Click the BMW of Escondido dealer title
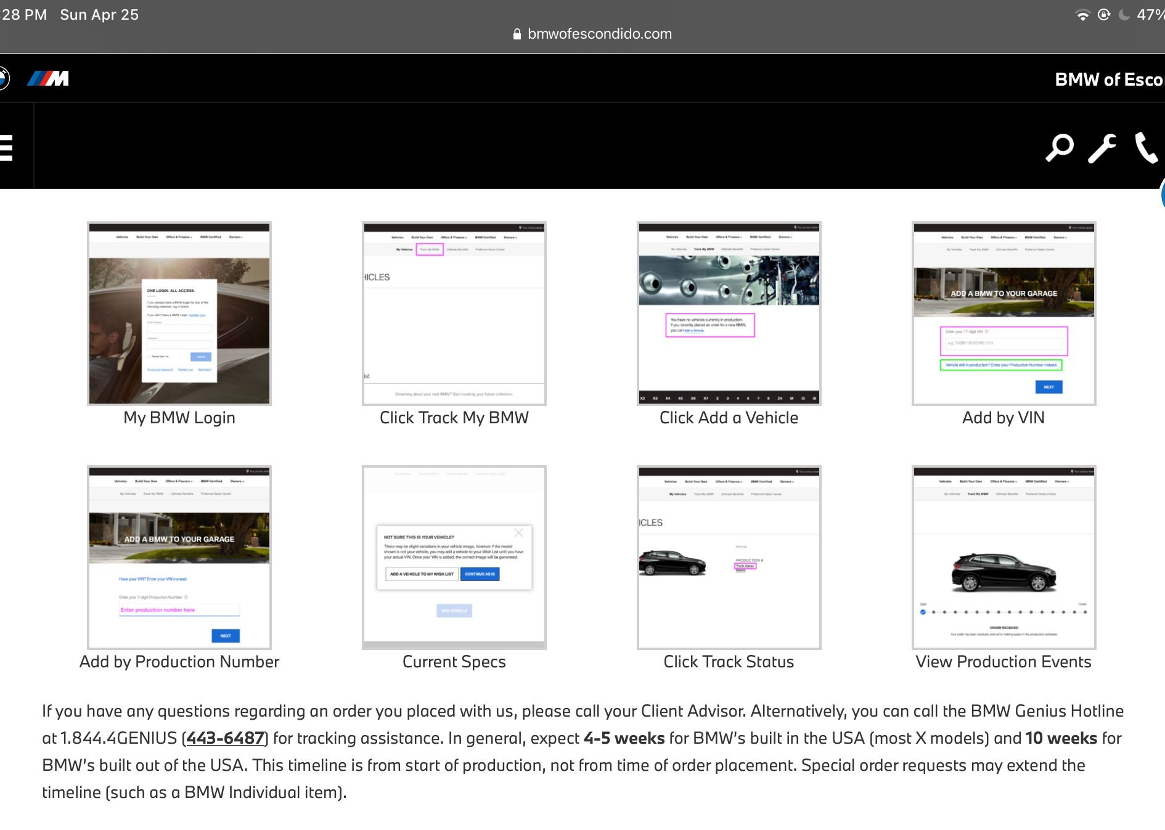 click(1109, 79)
